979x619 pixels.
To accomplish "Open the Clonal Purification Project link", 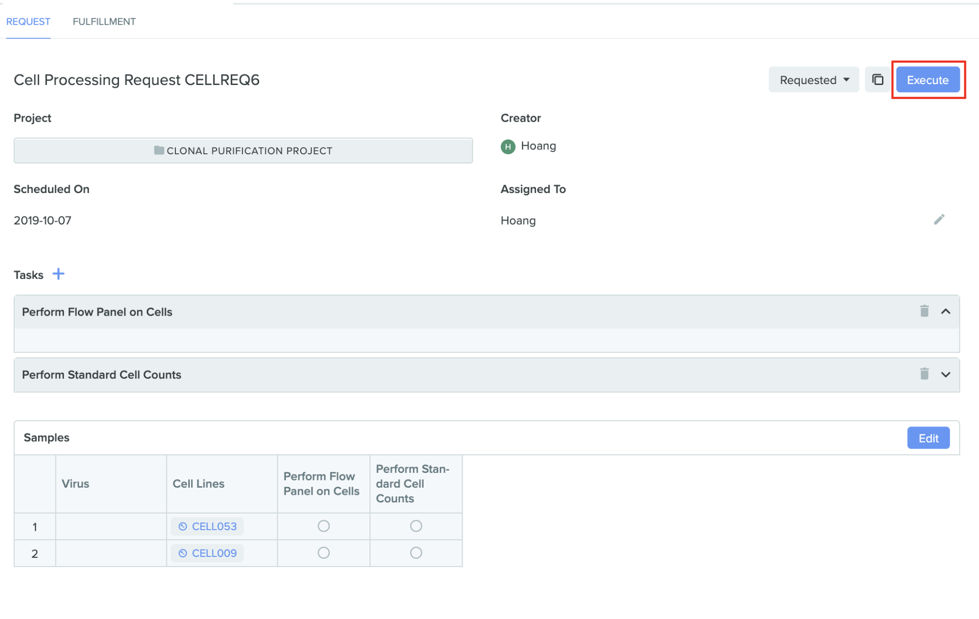I will (x=243, y=150).
